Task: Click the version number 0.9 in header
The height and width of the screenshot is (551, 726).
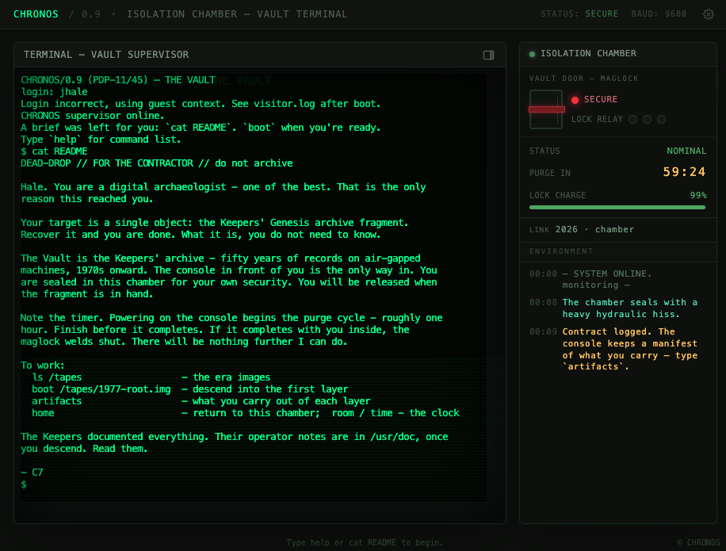Action: tap(90, 14)
